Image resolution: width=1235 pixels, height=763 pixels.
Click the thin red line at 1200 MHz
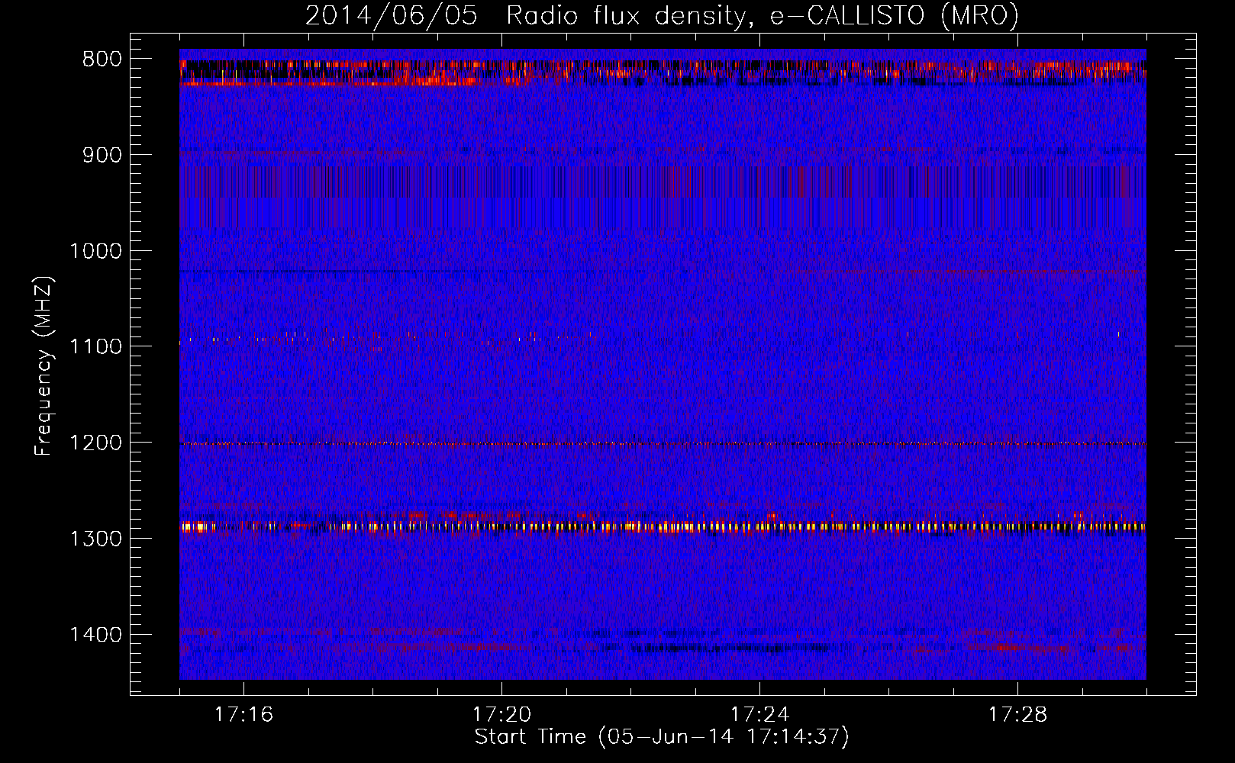click(x=663, y=443)
